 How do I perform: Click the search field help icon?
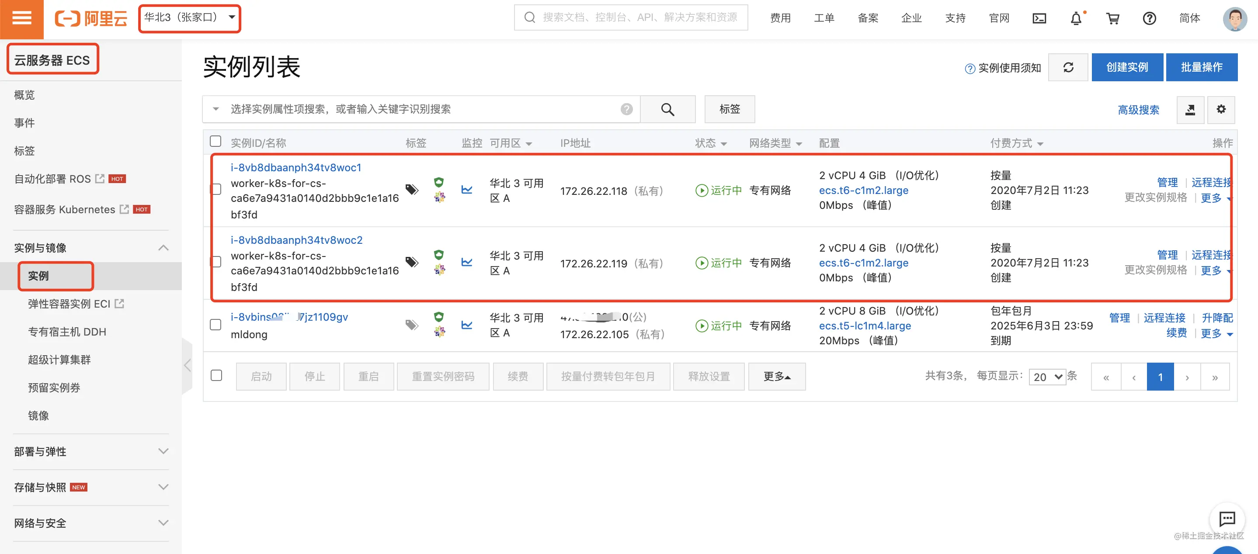click(x=626, y=109)
